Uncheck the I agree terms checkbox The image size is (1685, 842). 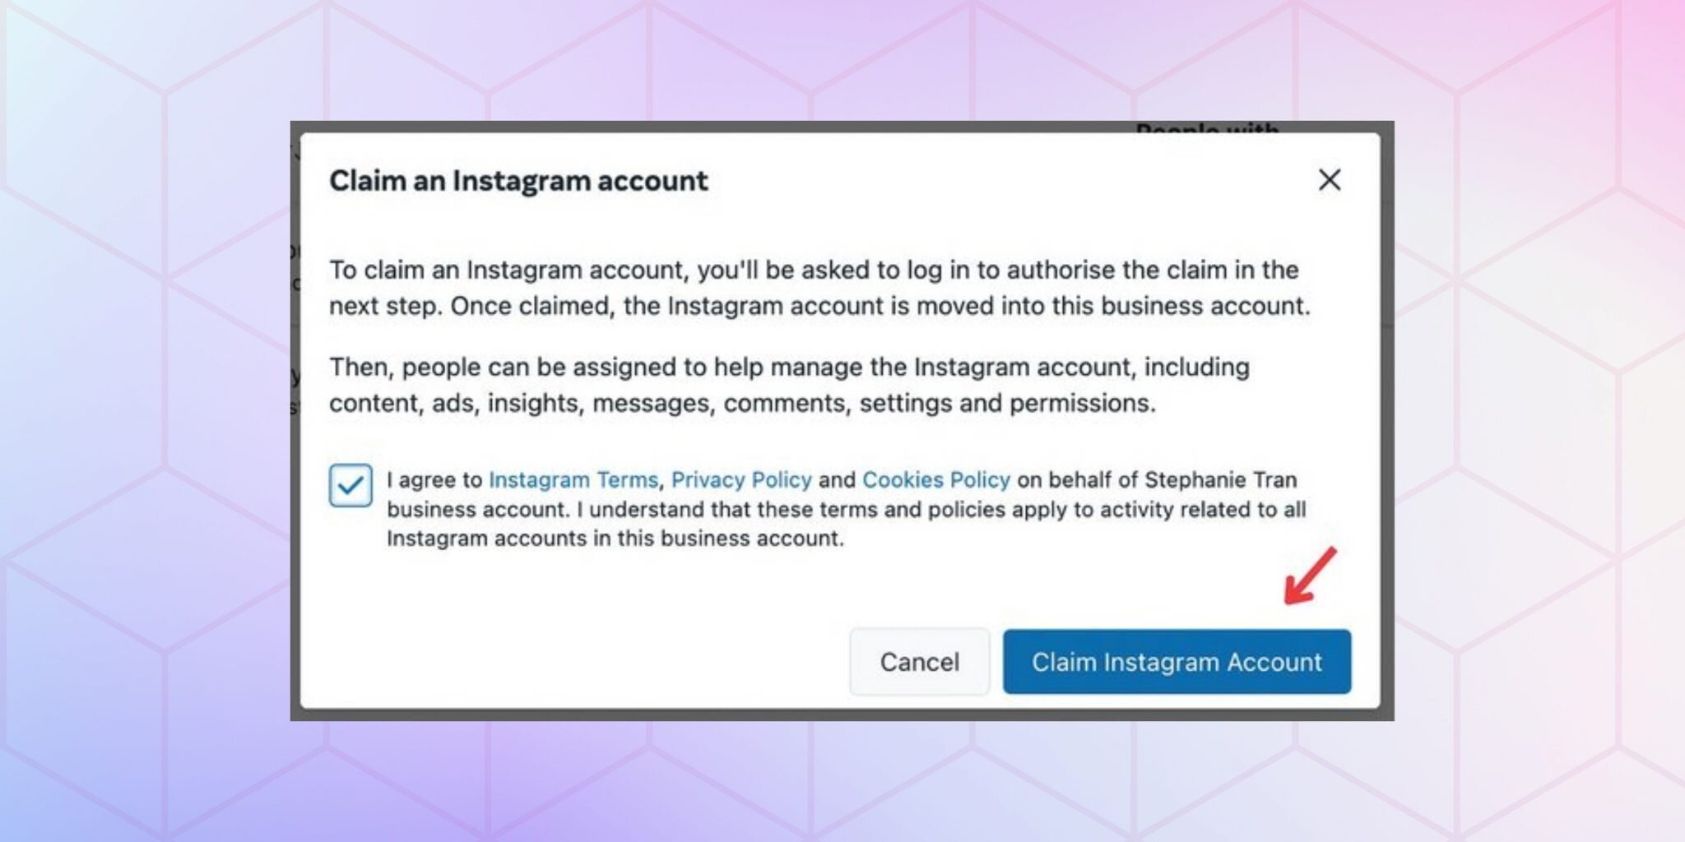350,485
